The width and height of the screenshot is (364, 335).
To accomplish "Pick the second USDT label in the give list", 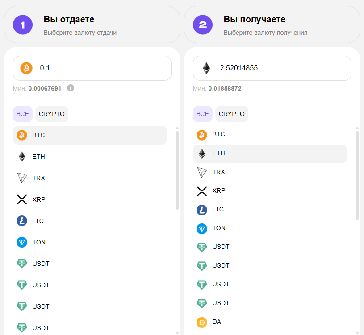I will [x=41, y=285].
